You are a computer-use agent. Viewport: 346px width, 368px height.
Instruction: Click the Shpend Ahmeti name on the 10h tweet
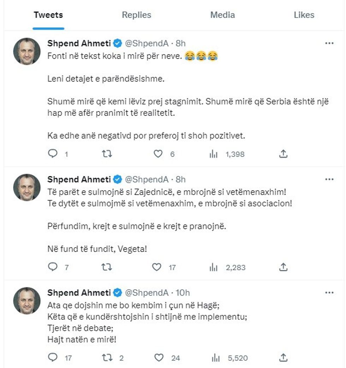pos(79,293)
